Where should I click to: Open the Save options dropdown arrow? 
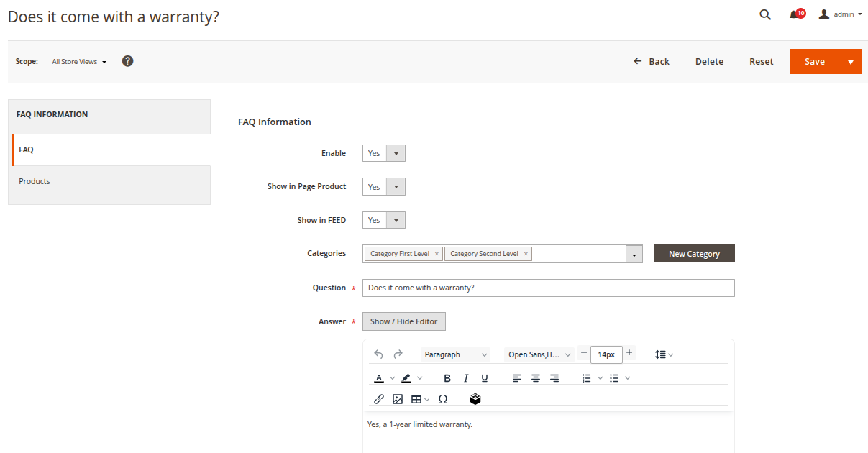850,62
